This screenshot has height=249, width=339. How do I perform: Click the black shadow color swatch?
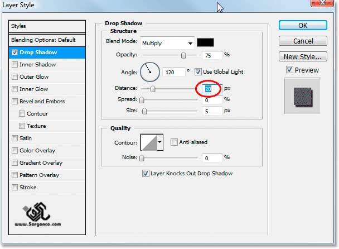(x=206, y=43)
